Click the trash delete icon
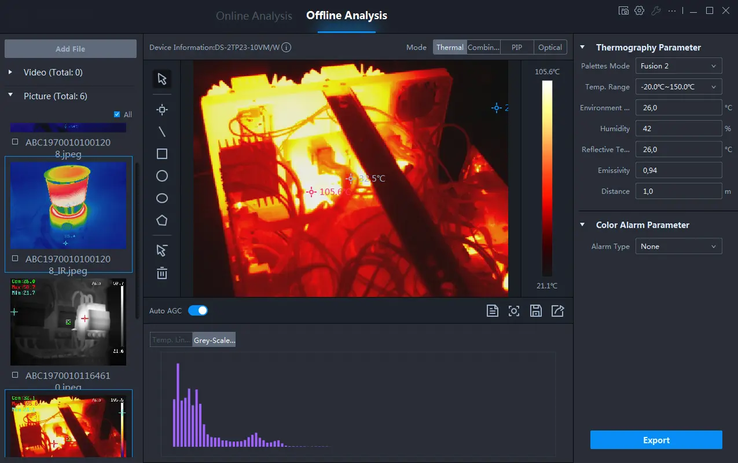This screenshot has width=738, height=463. [x=162, y=273]
